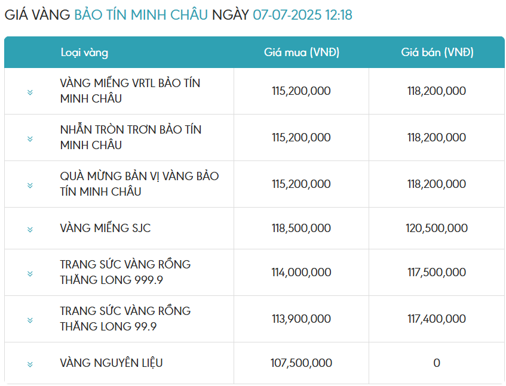Click the Loại vàng column header
The width and height of the screenshot is (506, 386).
[x=85, y=53]
